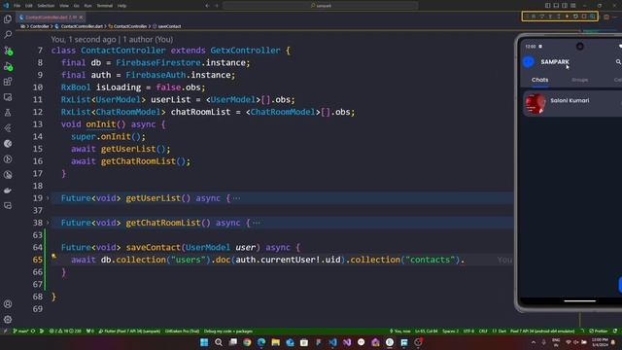Toggle primary sidebar layout icon in title bar
Image resolution: width=622 pixels, height=350 pixels.
click(548, 6)
